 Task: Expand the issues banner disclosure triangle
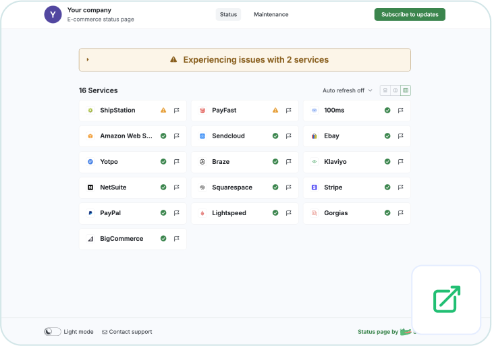(x=88, y=59)
